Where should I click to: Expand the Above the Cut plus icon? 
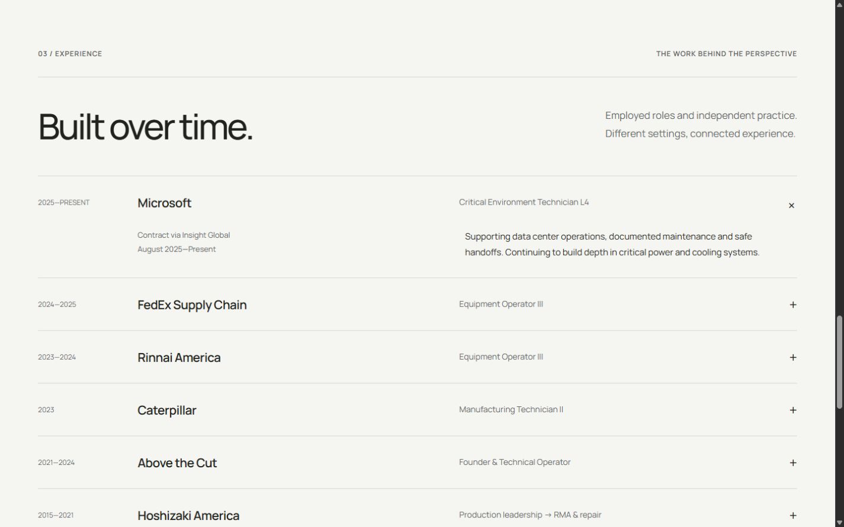coord(793,463)
